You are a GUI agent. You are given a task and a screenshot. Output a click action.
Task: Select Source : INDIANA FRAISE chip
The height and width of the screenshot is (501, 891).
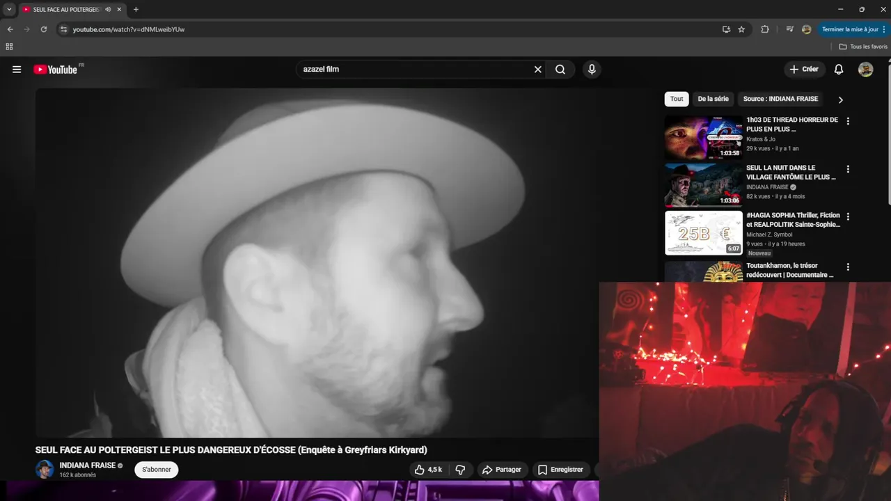(x=780, y=99)
